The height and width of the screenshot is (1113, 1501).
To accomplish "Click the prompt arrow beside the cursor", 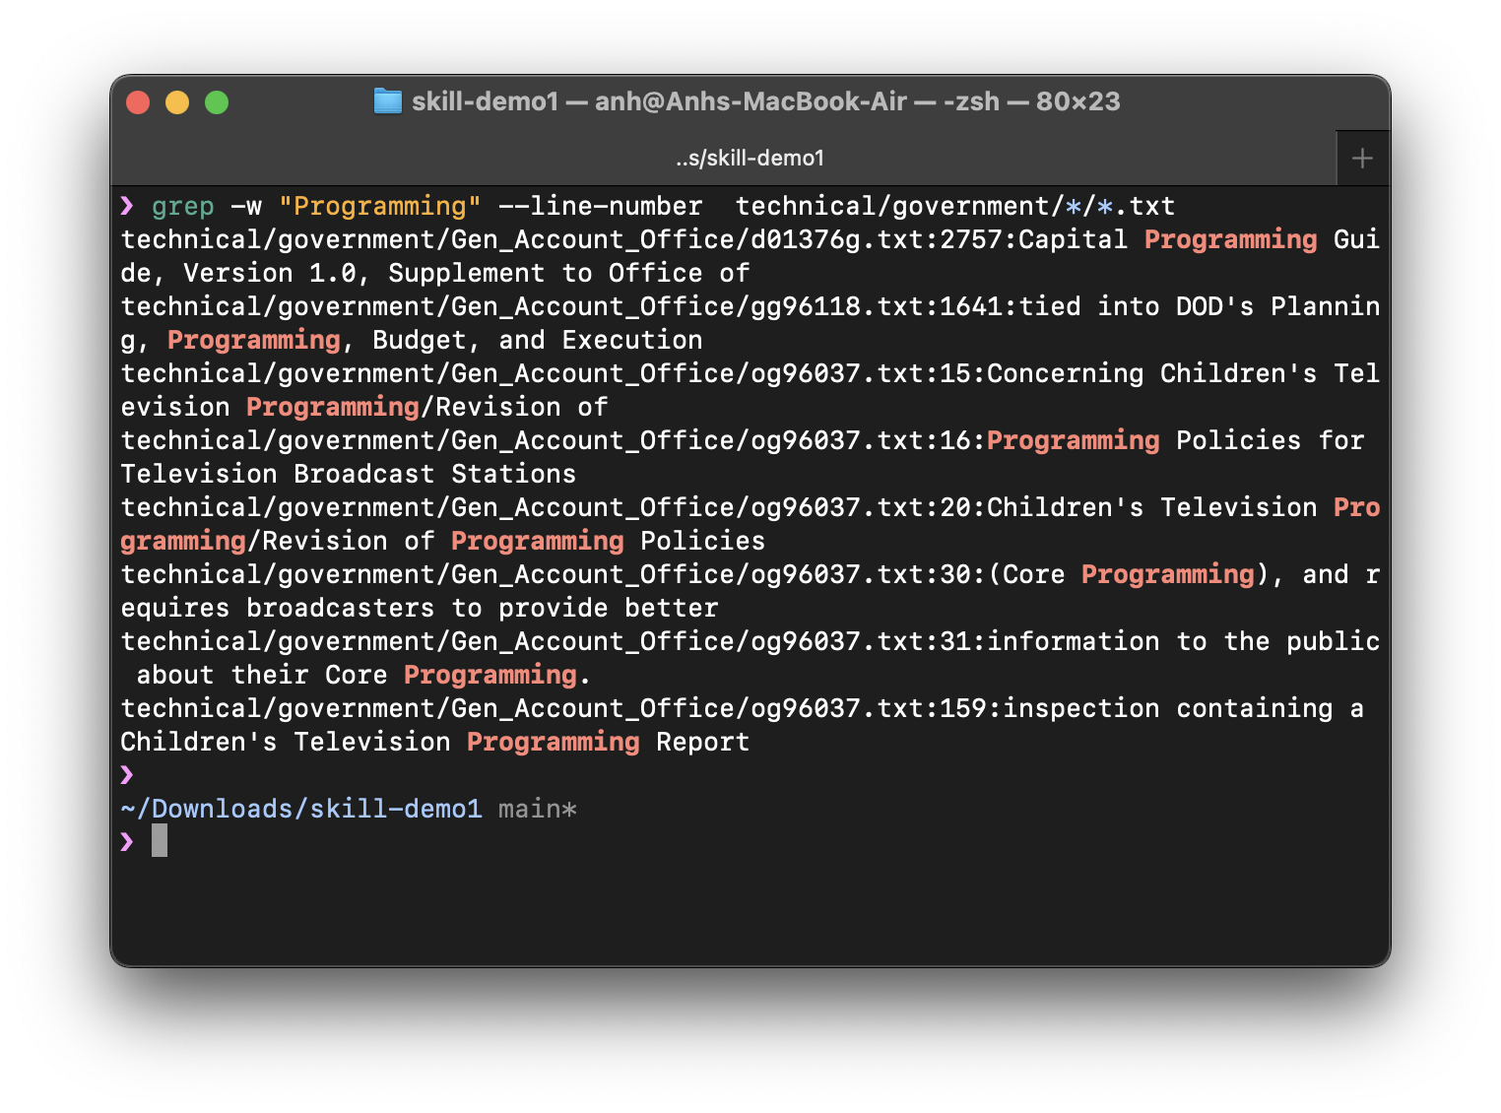I will (127, 841).
